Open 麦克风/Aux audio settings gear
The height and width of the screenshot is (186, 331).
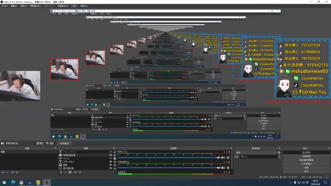[x=228, y=157]
